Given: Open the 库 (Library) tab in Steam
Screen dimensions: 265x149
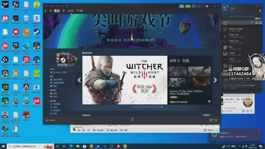Looking at the screenshot, I should point(64,11).
